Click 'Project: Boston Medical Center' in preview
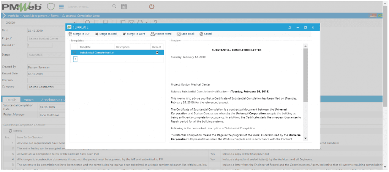Screen dimensions: 389x172 coord(191,84)
